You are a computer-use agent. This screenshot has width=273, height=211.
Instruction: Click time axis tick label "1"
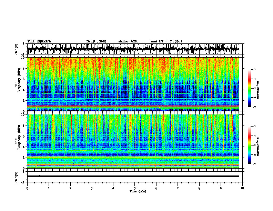[49, 188]
